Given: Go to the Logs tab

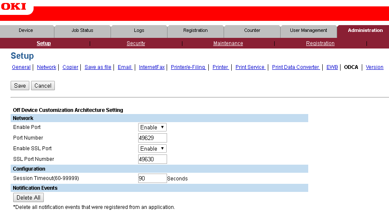Looking at the screenshot, I should (139, 31).
